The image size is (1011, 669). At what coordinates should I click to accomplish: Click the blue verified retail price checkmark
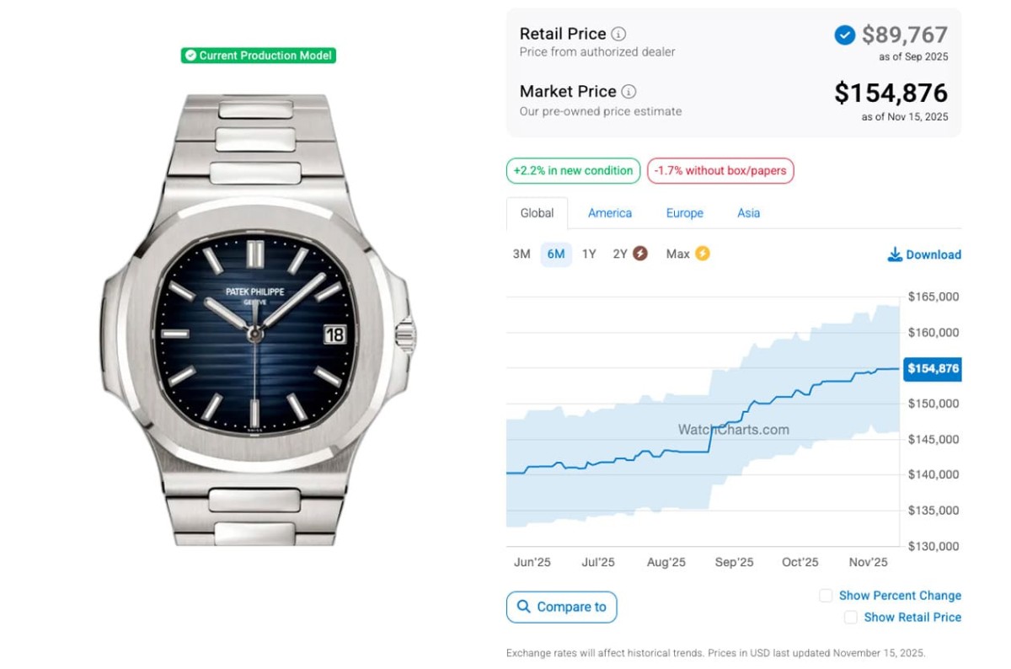[x=844, y=35]
